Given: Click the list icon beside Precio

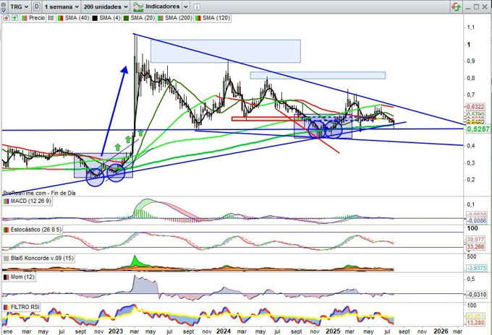Looking at the screenshot, I should pyautogui.click(x=51, y=18).
